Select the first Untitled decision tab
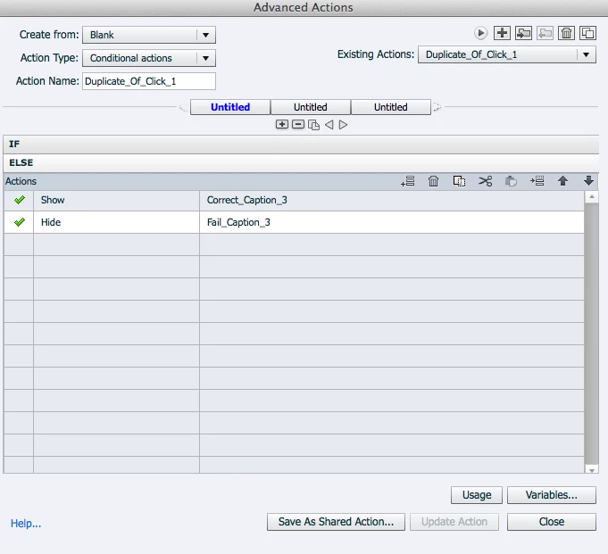This screenshot has height=554, width=608. tap(230, 107)
